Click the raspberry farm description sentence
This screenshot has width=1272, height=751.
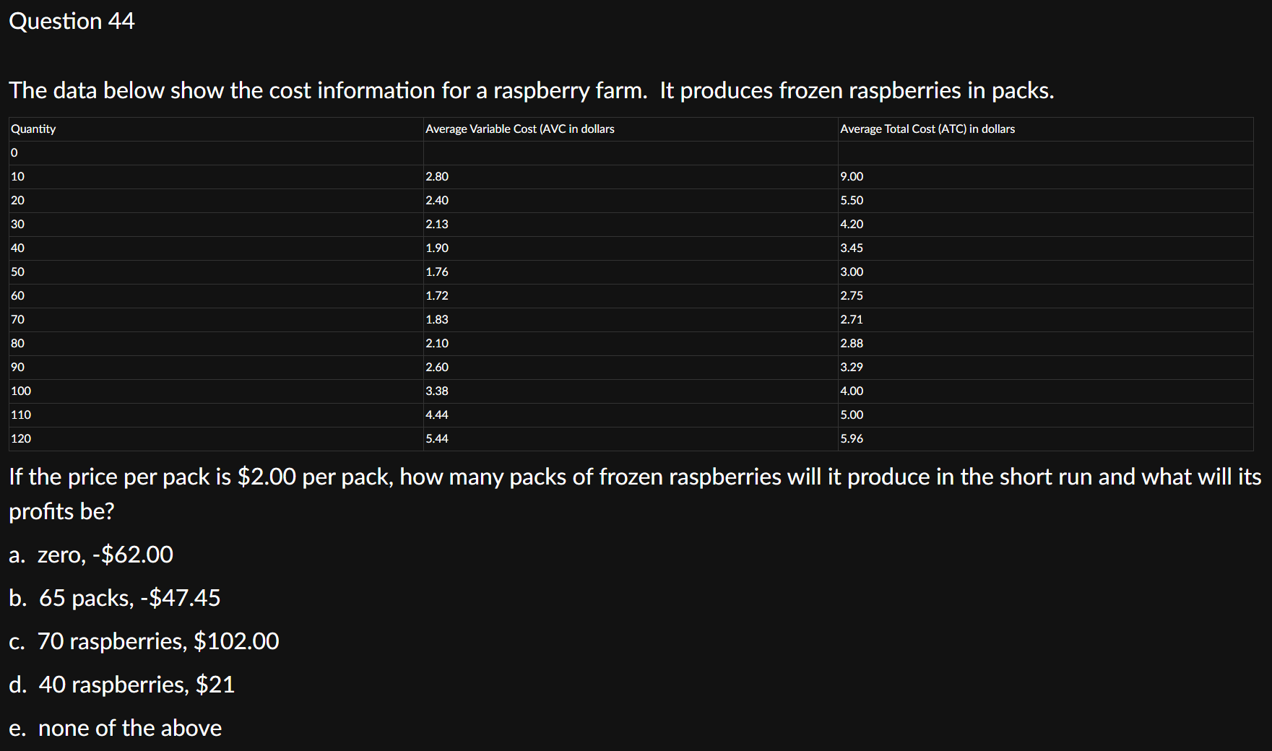click(532, 90)
